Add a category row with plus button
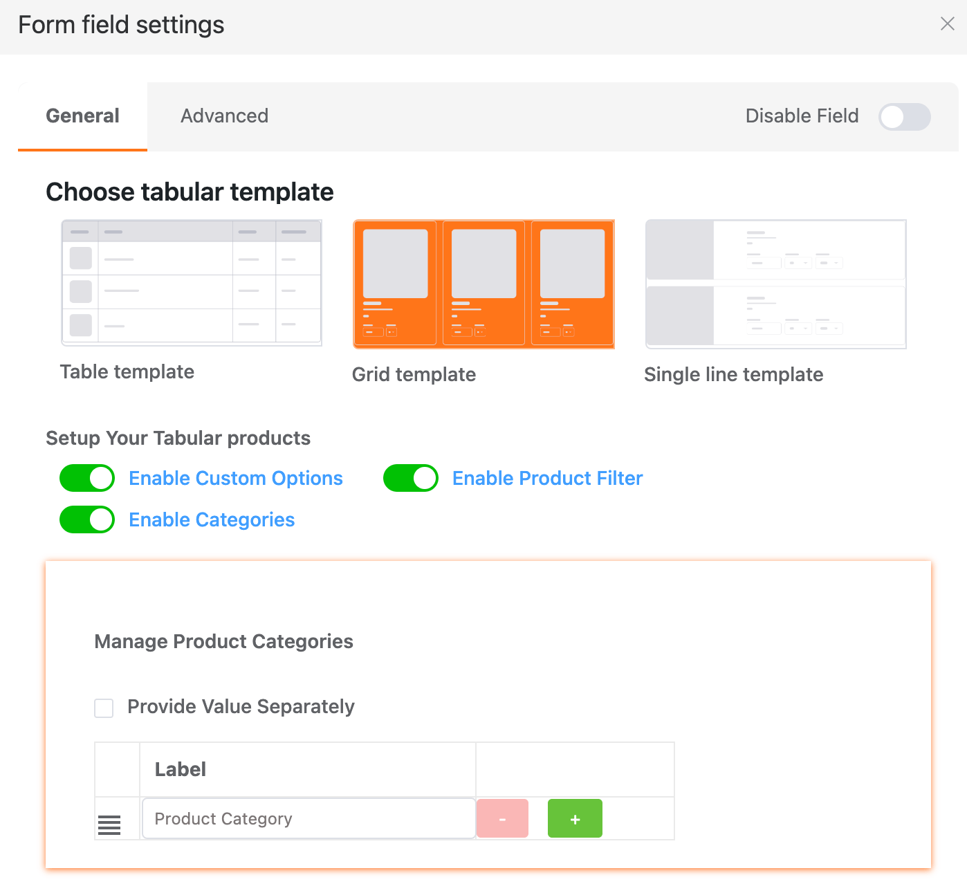This screenshot has height=884, width=967. 575,819
